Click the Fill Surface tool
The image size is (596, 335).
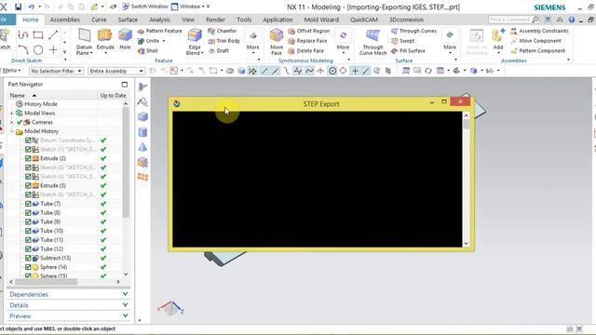pos(408,50)
